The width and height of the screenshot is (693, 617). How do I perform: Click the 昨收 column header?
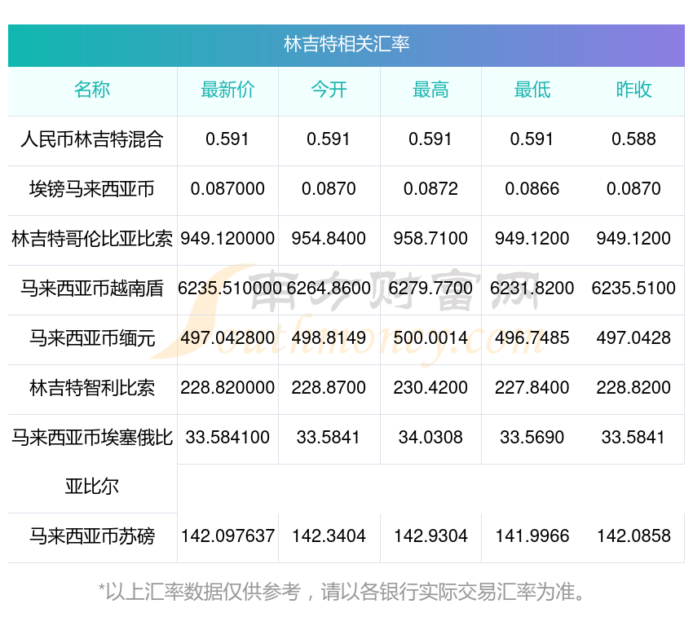633,90
